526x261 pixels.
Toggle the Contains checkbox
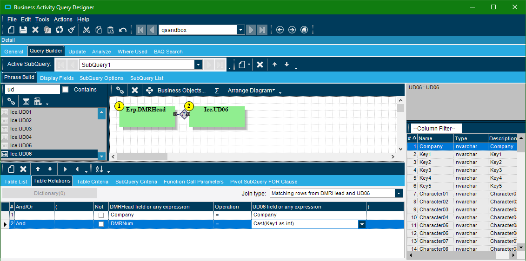click(x=66, y=90)
